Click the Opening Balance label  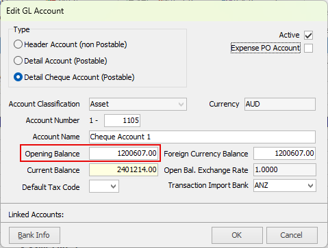(x=52, y=154)
